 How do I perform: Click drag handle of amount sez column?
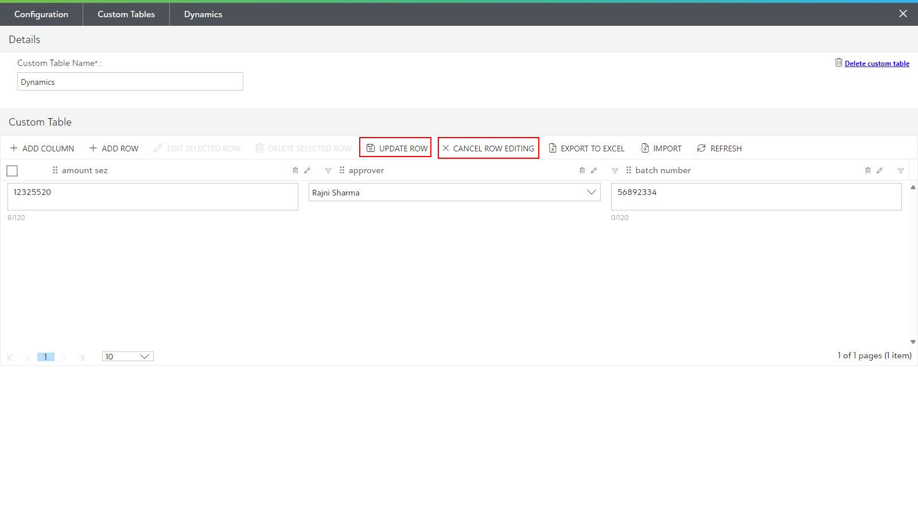55,170
